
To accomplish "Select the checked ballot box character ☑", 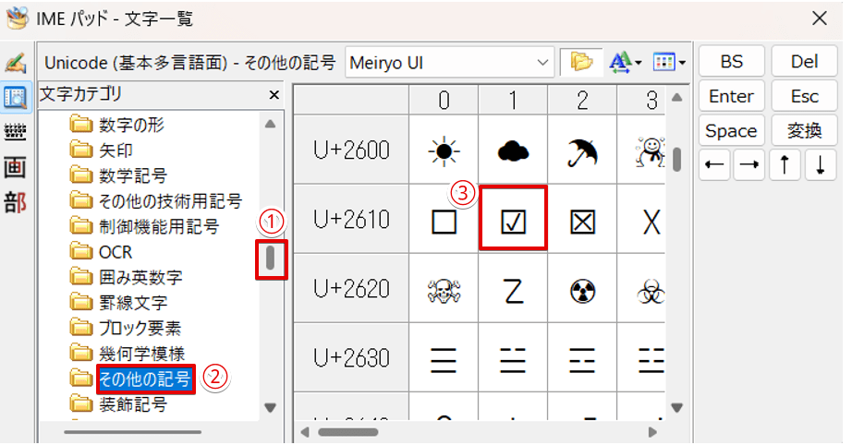I will (x=513, y=220).
